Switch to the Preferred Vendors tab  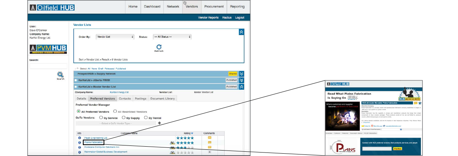(102, 99)
